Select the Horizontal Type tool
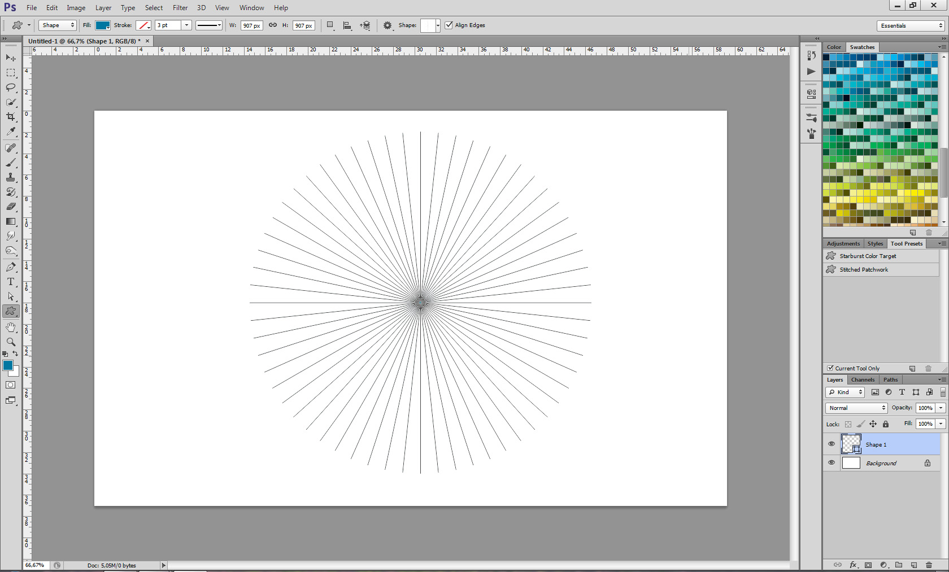Viewport: 949px width, 572px height. (11, 282)
